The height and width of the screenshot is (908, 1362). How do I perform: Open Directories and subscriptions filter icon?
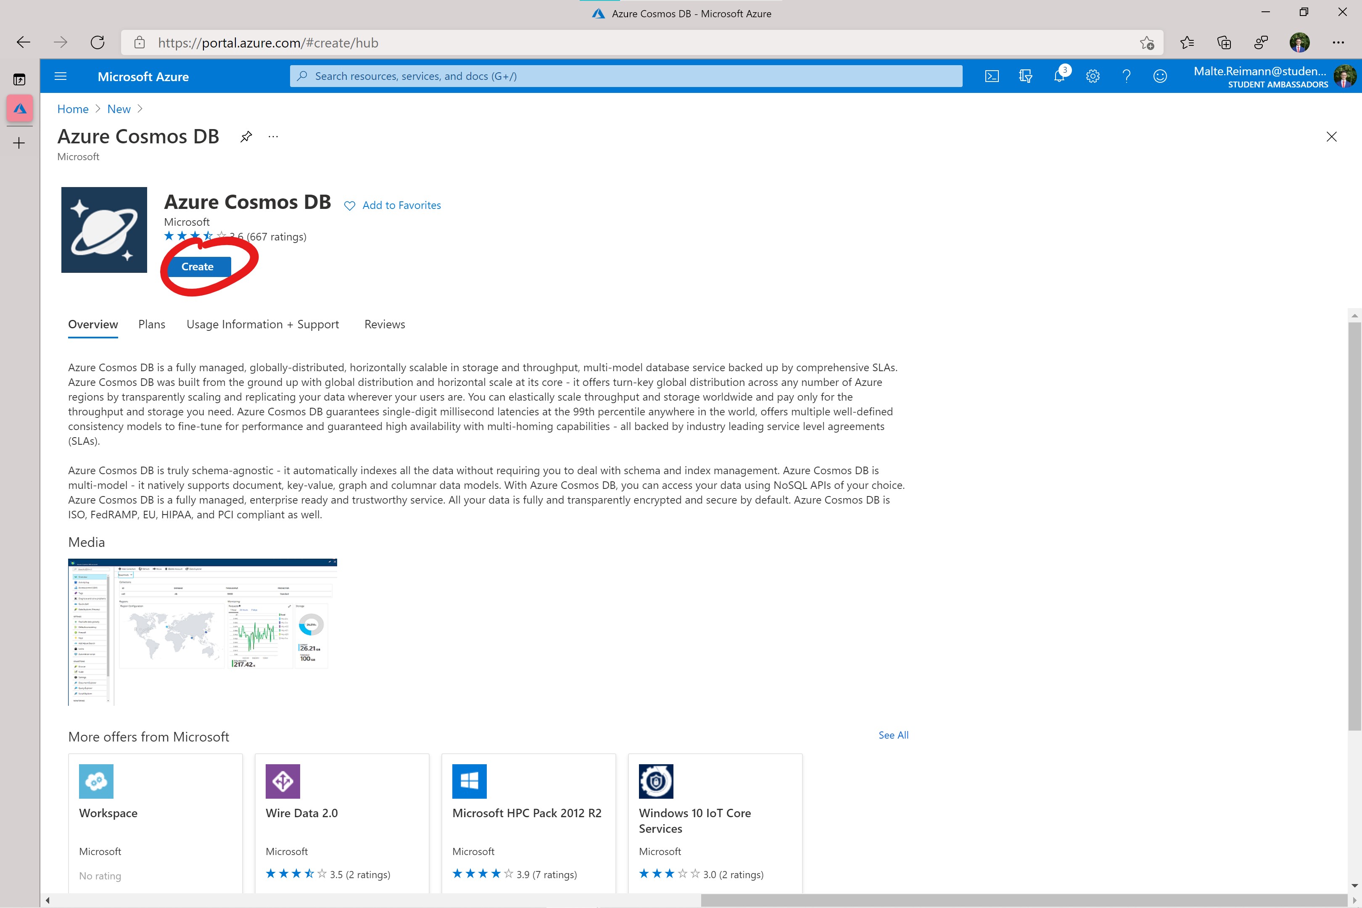(1025, 77)
